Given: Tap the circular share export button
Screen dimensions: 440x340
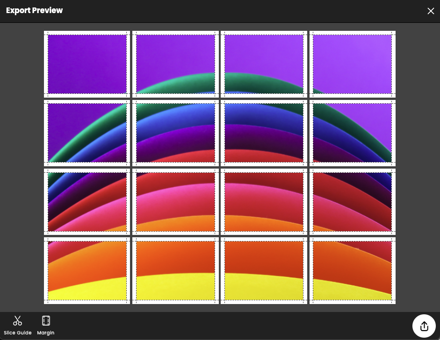Looking at the screenshot, I should [x=424, y=326].
